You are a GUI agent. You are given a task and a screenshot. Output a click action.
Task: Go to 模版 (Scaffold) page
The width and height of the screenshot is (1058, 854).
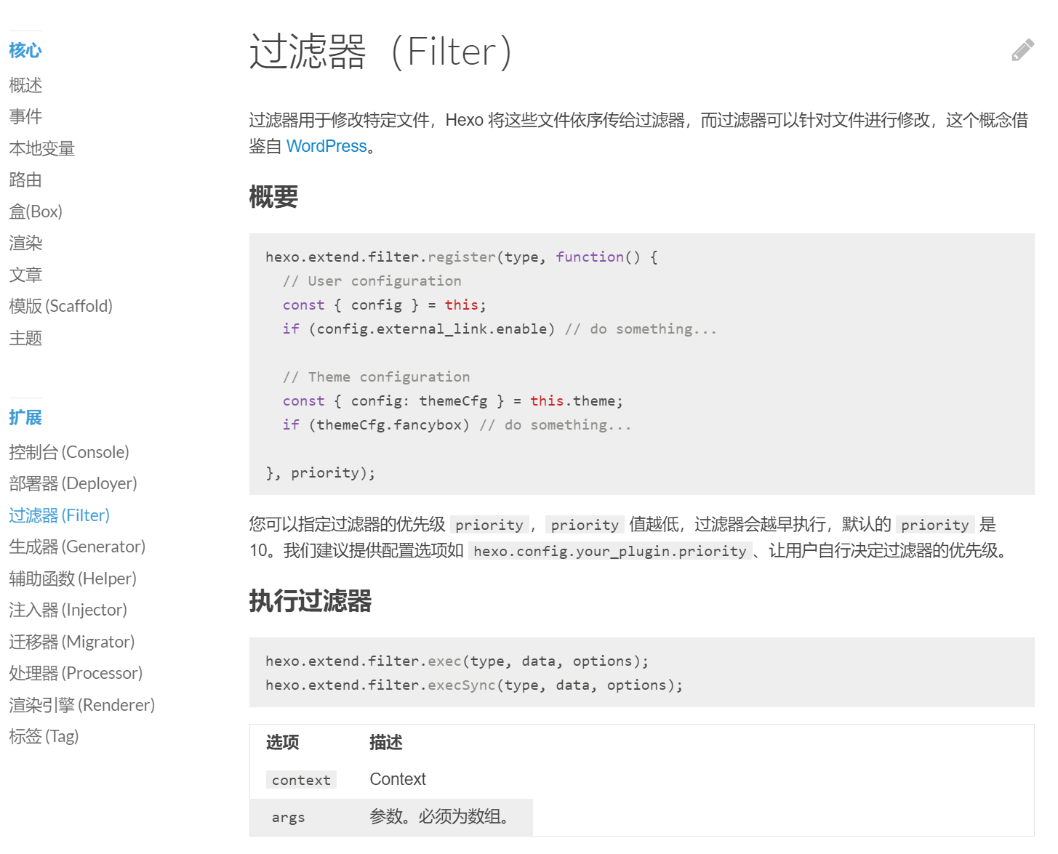(x=60, y=306)
